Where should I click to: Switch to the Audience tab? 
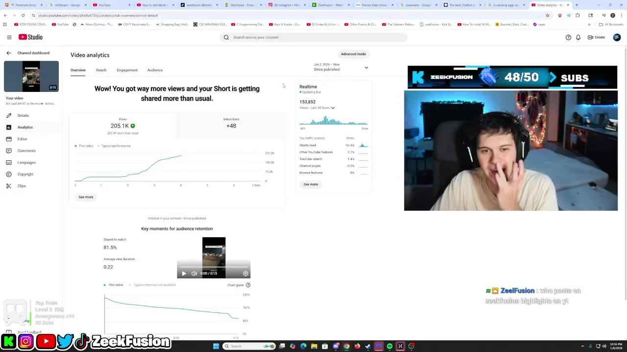155,70
